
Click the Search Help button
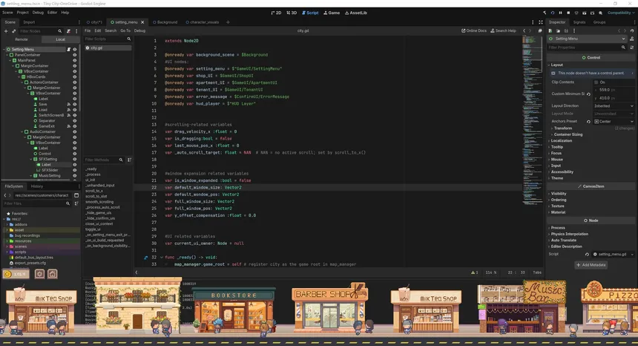[503, 30]
